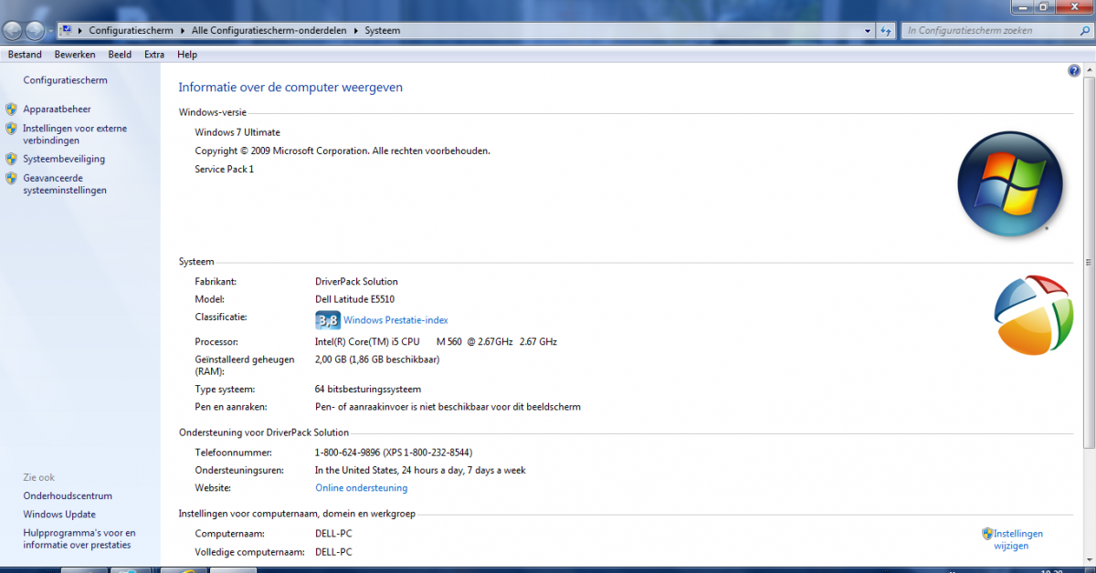Open Apparaatbeheer from the sidebar
The height and width of the screenshot is (573, 1096).
click(x=57, y=109)
